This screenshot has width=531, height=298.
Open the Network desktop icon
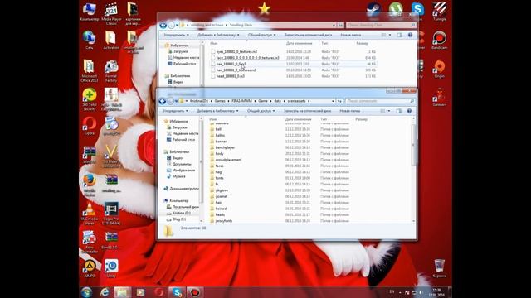(90, 41)
